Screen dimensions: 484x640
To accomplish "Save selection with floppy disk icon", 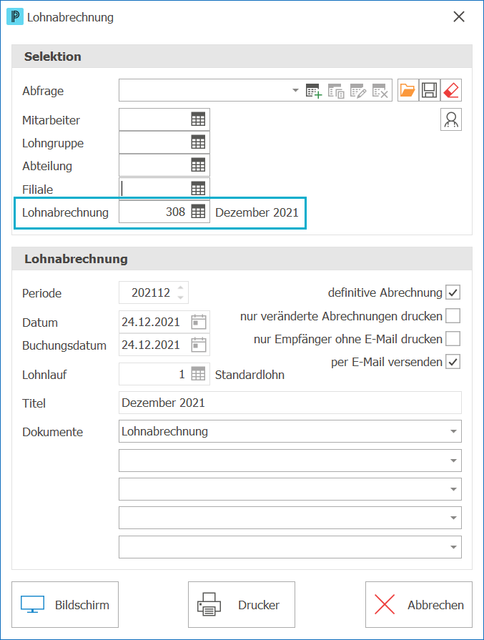I will pyautogui.click(x=430, y=90).
